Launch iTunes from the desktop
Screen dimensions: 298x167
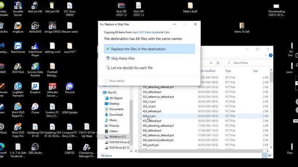35,109
